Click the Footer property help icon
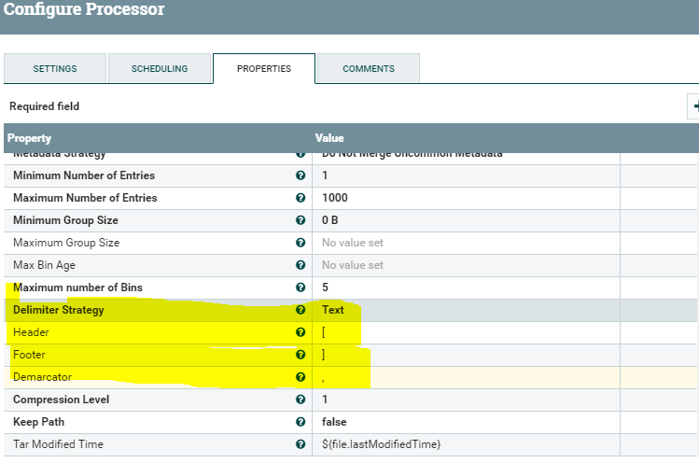 point(301,355)
